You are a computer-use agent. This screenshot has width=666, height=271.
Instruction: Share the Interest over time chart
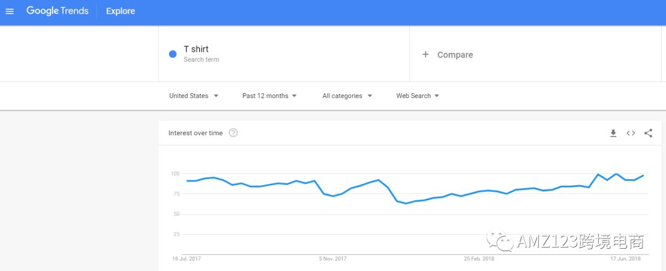coord(648,133)
